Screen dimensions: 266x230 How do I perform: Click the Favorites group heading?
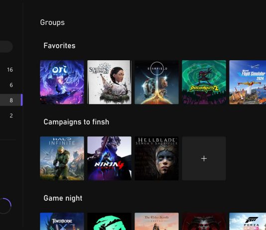click(59, 46)
